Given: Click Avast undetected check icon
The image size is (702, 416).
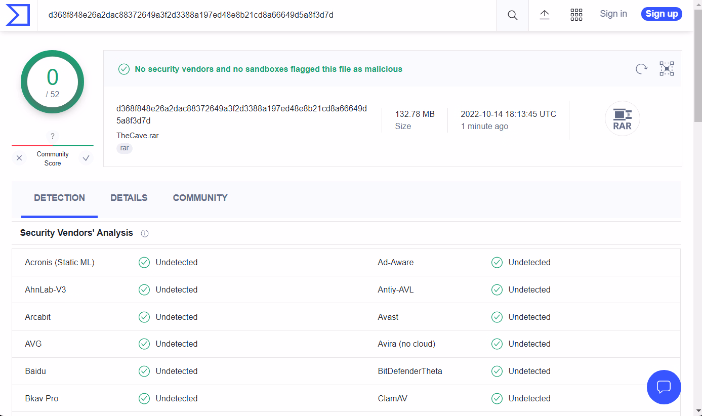Looking at the screenshot, I should (497, 317).
